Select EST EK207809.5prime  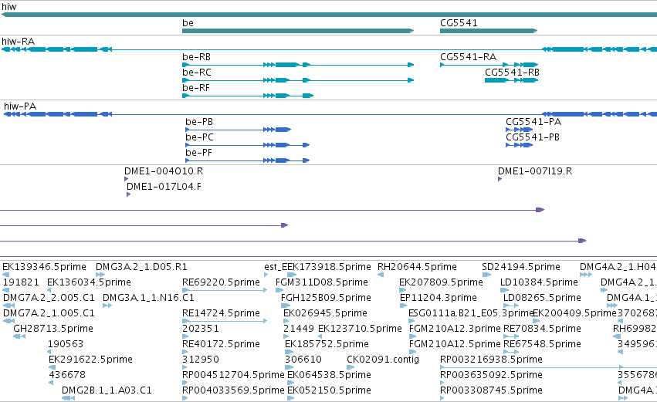click(x=441, y=282)
